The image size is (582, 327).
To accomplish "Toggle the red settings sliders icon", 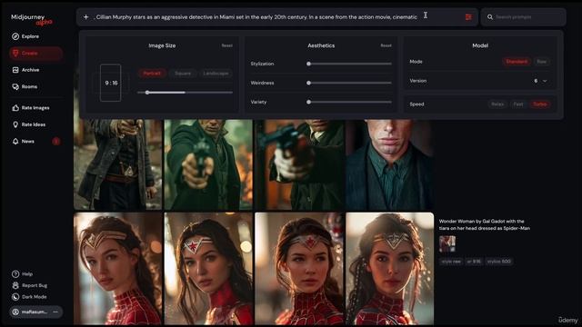I will (468, 17).
